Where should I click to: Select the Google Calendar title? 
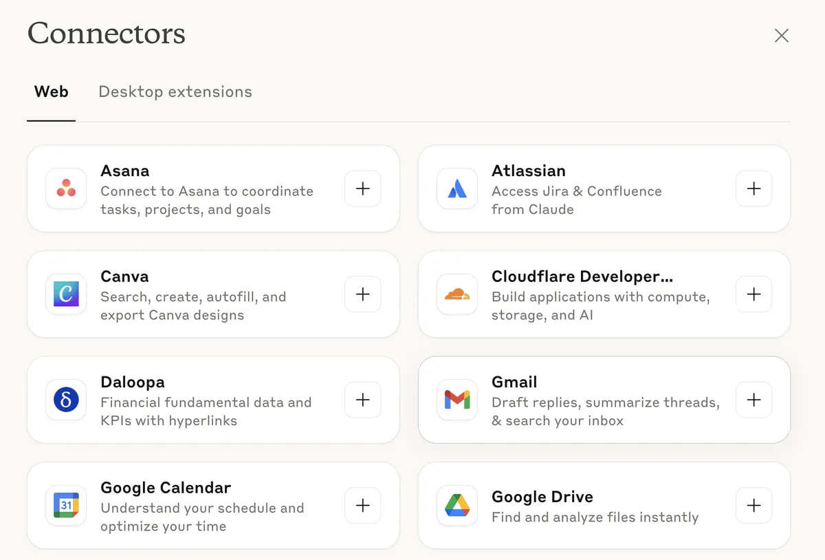point(166,488)
